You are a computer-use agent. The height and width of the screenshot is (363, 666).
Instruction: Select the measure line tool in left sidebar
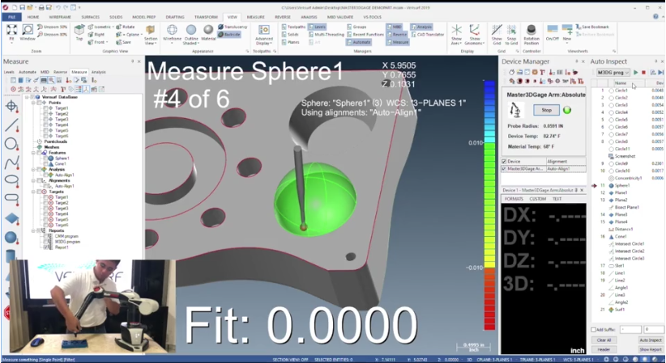(11, 125)
